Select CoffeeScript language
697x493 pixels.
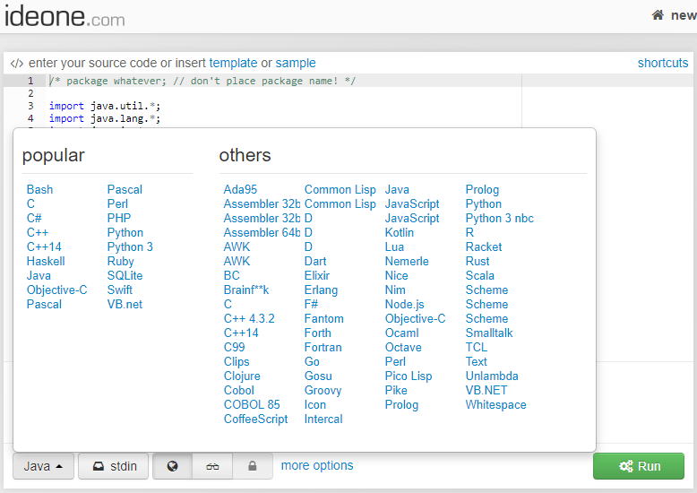coord(255,419)
